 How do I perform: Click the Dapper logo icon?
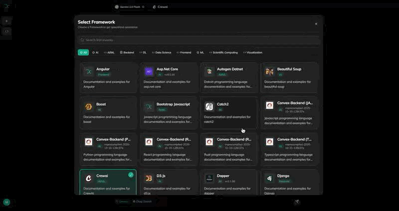tap(209, 178)
